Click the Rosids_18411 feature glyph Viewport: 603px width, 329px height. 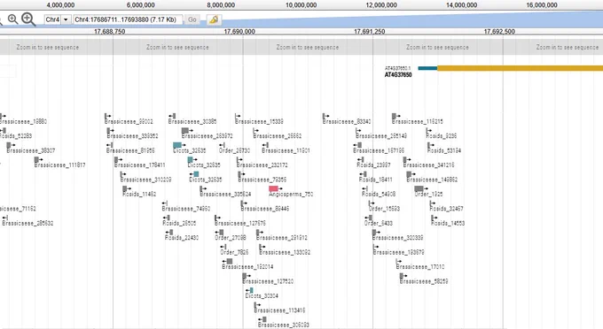coord(364,174)
